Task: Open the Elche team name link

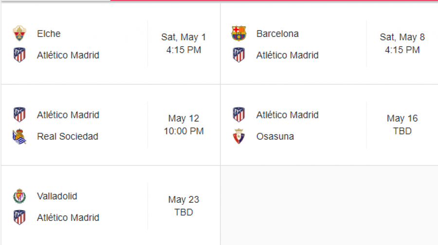Action: 49,33
